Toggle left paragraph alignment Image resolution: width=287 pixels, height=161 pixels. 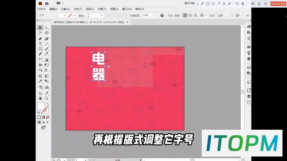(x=185, y=16)
